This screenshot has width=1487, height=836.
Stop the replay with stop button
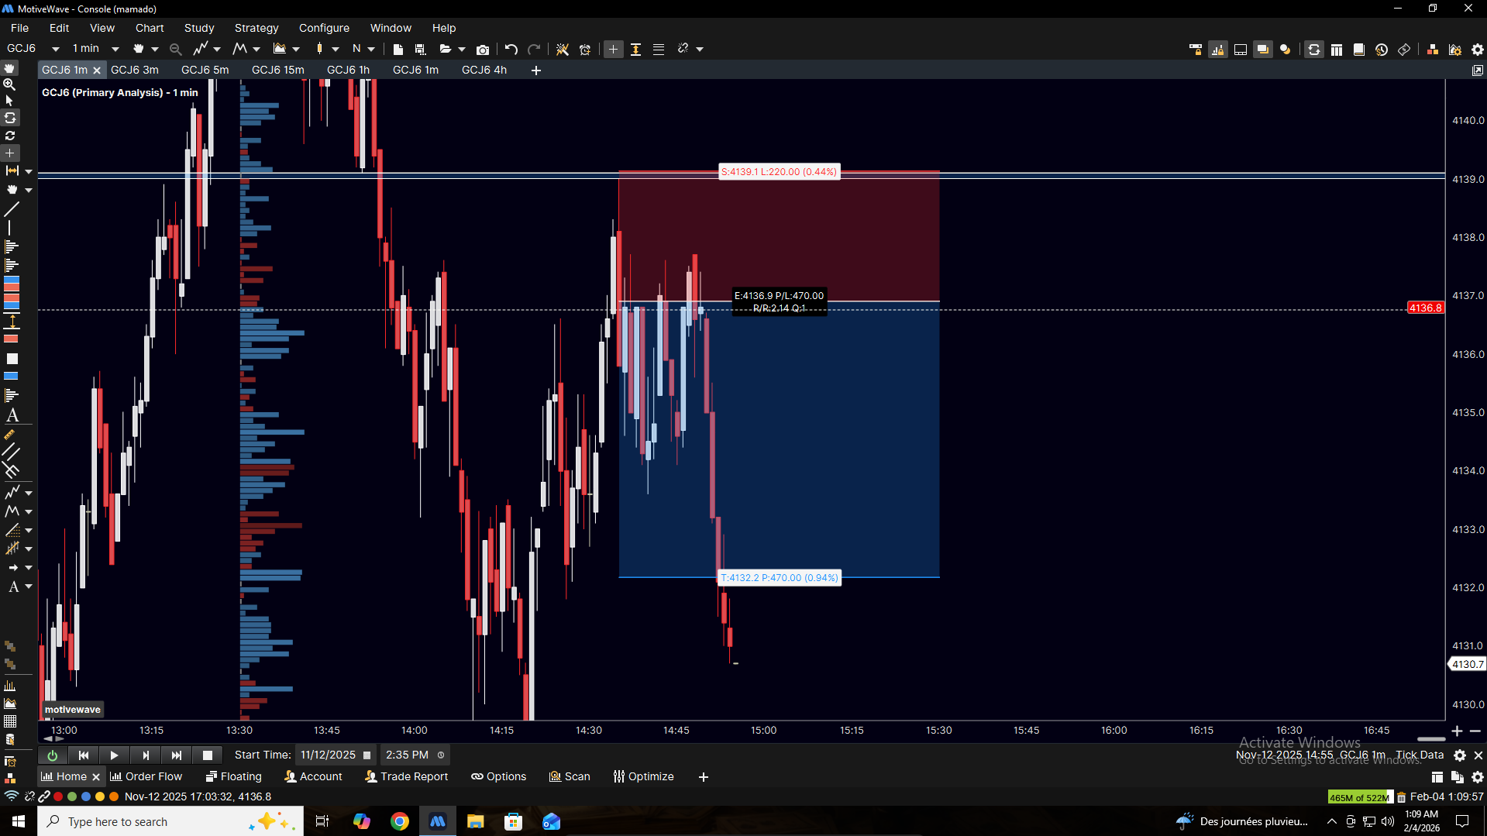pyautogui.click(x=207, y=755)
